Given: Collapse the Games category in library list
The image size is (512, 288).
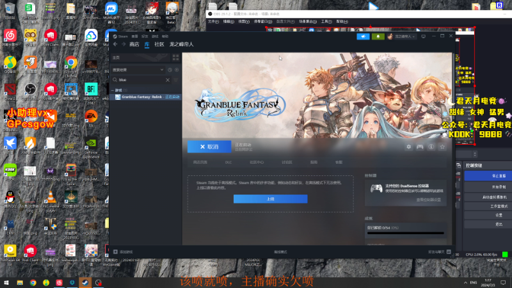Looking at the screenshot, I should pyautogui.click(x=113, y=90).
